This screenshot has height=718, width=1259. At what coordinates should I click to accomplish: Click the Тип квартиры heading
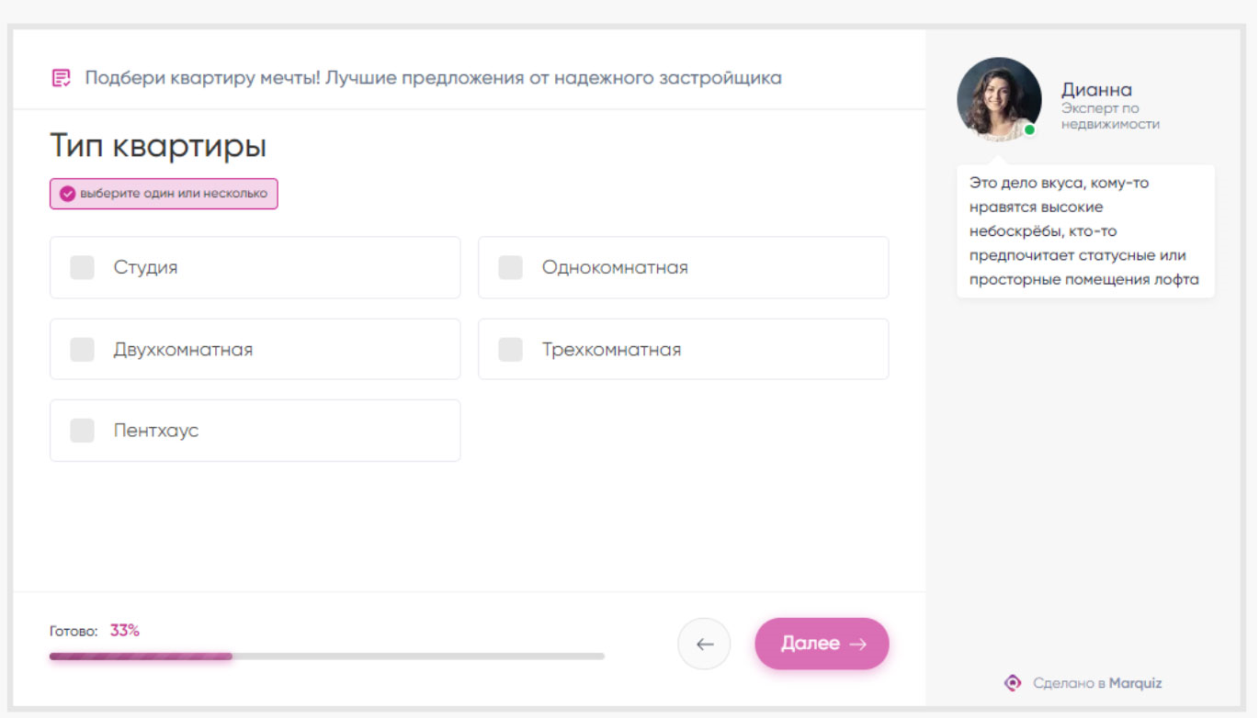point(157,146)
